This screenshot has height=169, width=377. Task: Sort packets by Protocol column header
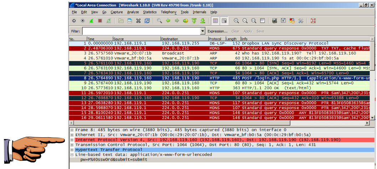[217, 39]
